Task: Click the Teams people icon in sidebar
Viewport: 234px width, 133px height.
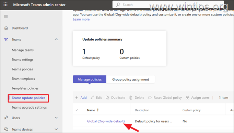Action: [x=6, y=40]
